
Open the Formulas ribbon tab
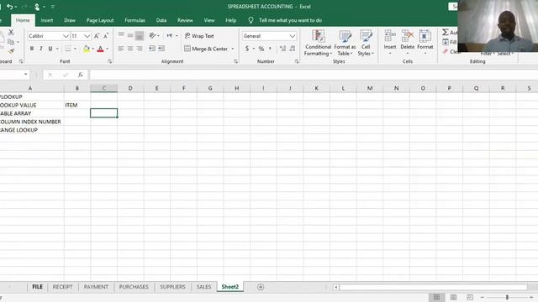point(134,20)
